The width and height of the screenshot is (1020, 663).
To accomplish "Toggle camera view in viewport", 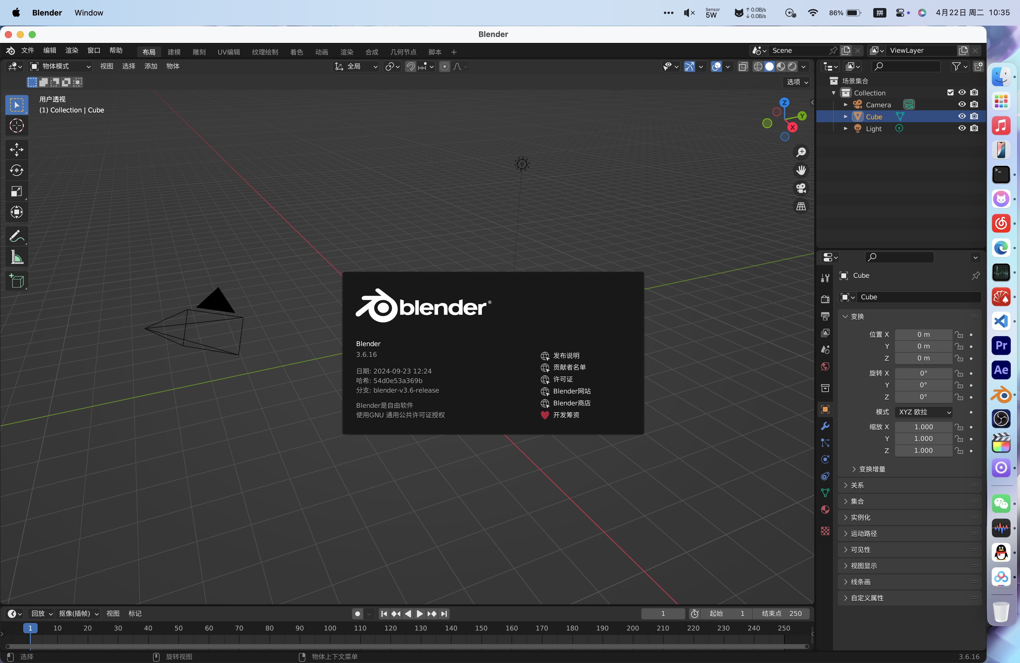I will click(800, 188).
